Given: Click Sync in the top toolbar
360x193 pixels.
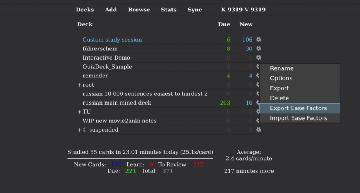Looking at the screenshot, I should 194,10.
